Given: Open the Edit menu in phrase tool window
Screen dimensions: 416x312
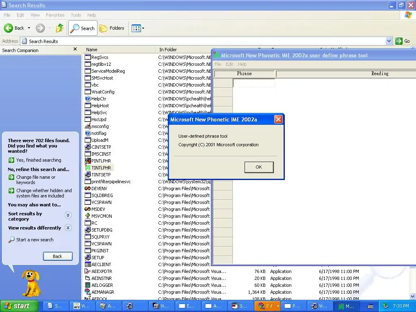Looking at the screenshot, I should [230, 64].
